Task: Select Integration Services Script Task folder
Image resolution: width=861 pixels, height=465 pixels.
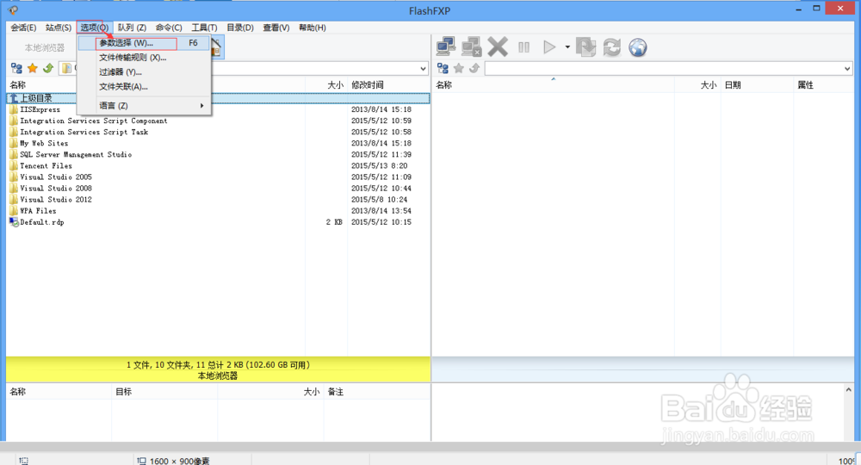Action: [84, 132]
